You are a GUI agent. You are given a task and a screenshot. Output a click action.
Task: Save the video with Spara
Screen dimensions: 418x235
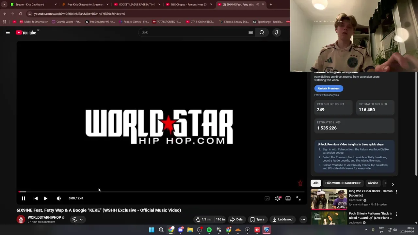tap(257, 219)
